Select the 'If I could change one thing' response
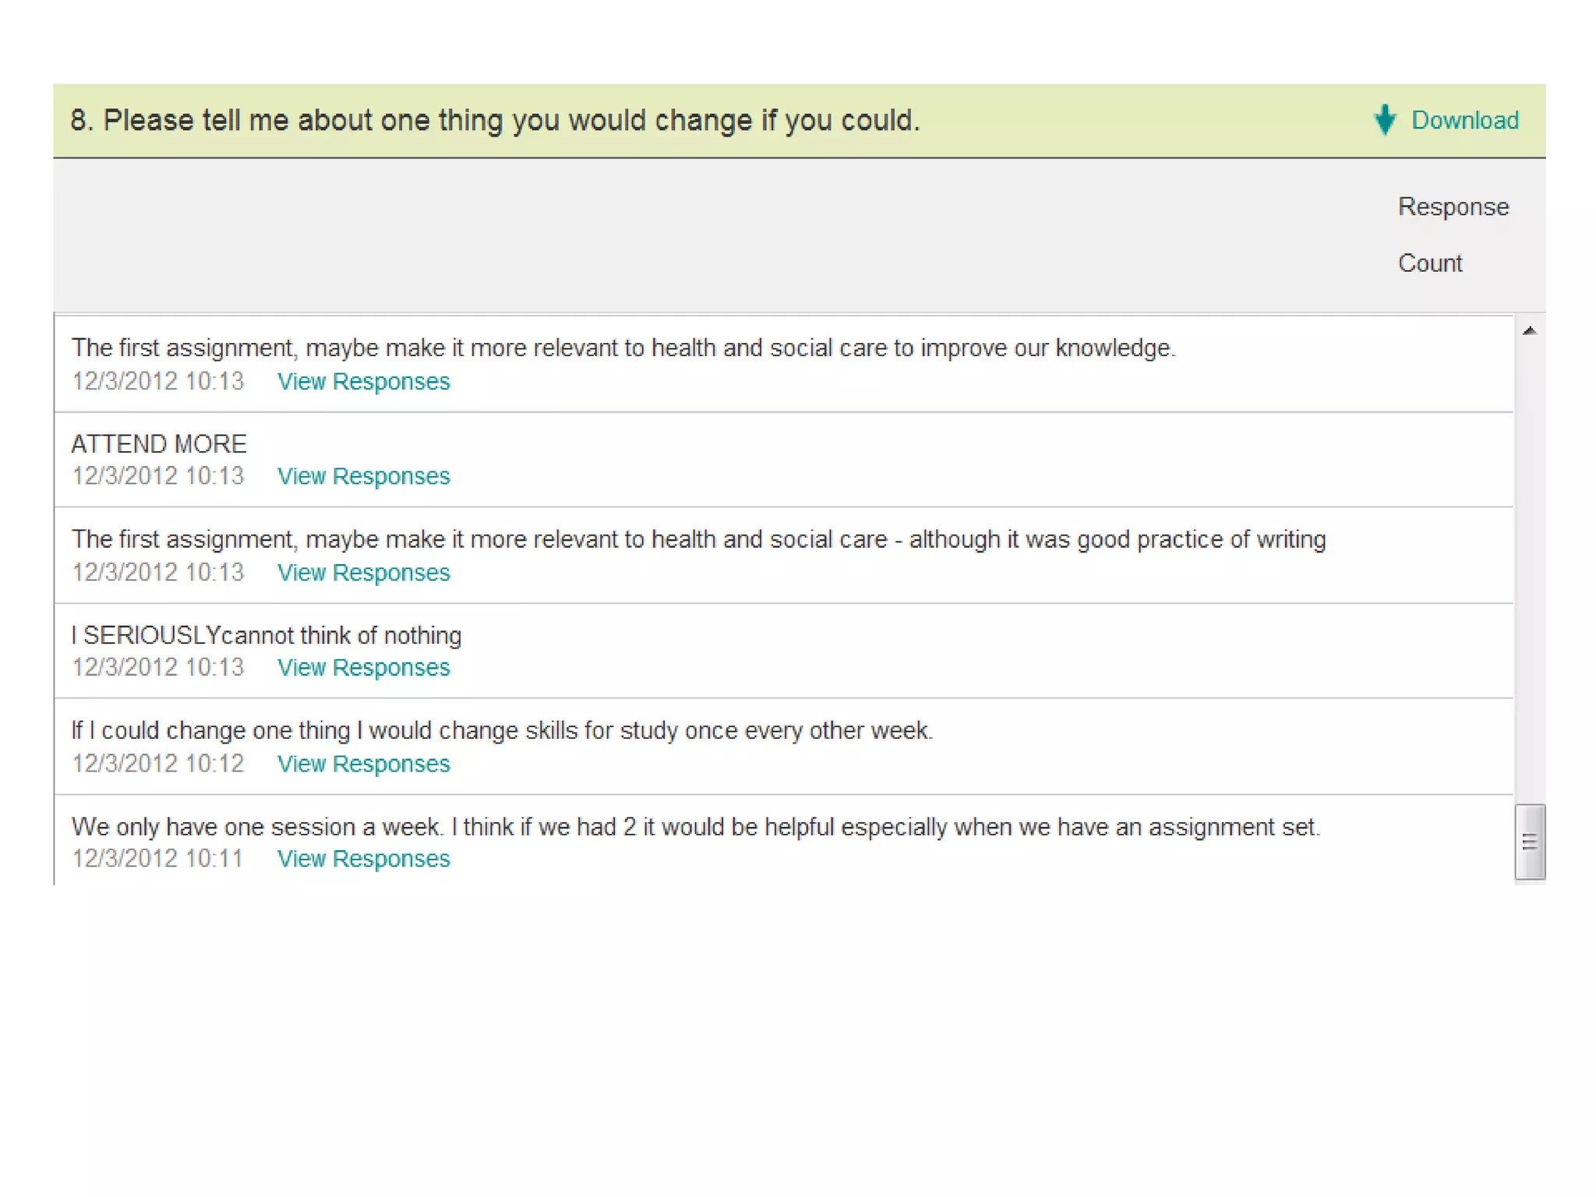 502,731
